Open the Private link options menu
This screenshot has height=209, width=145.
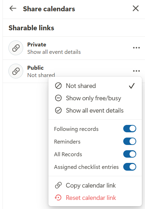pyautogui.click(x=136, y=48)
